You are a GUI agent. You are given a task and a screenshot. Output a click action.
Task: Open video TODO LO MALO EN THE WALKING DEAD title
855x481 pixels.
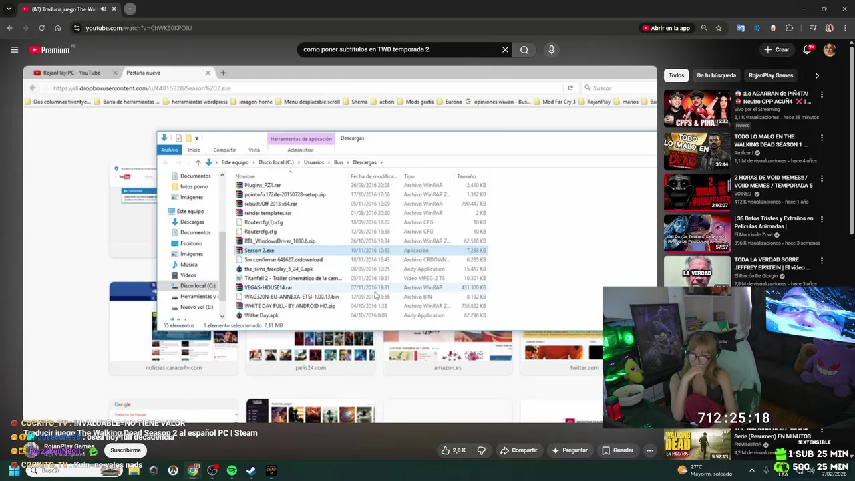coord(772,140)
